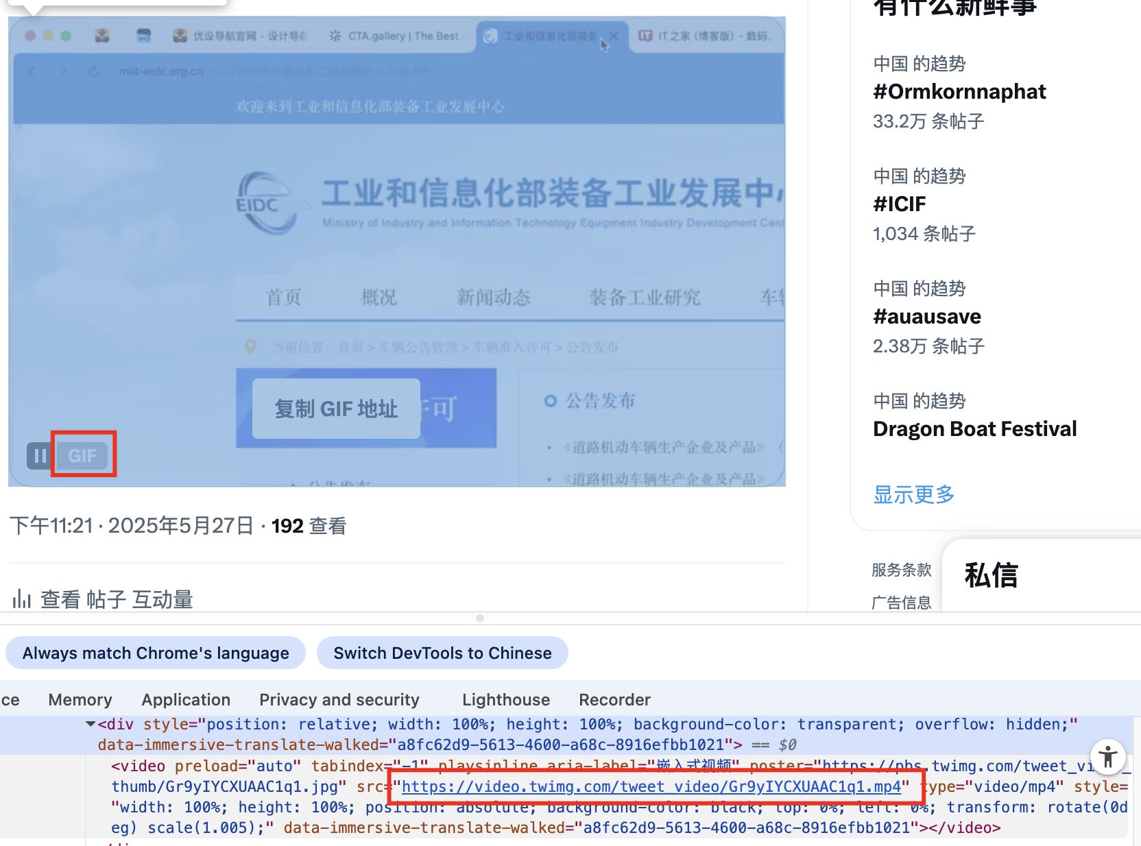Click the GIF media preview image

click(x=397, y=252)
